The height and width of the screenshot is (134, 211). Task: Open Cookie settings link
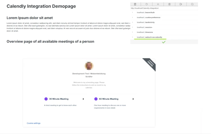33,123
